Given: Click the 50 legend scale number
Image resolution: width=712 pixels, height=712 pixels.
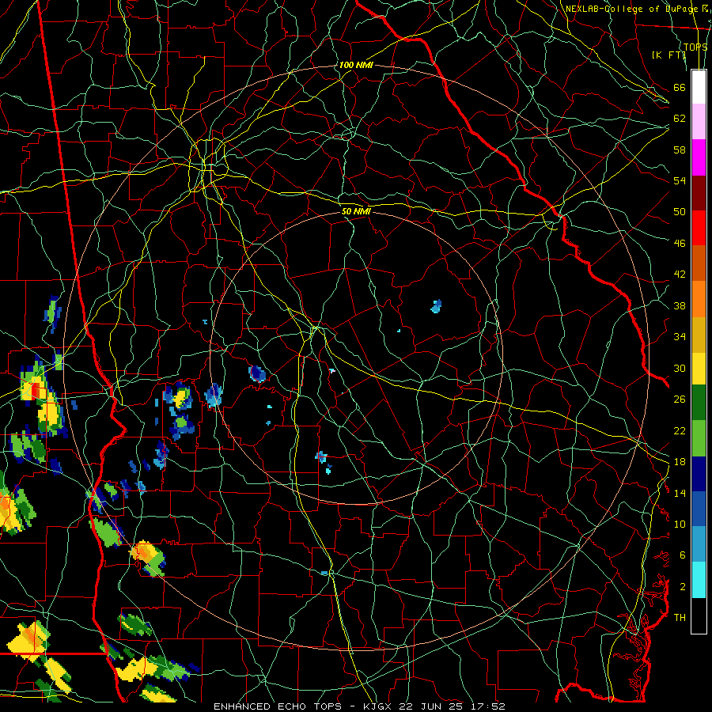Looking at the screenshot, I should click(x=680, y=211).
